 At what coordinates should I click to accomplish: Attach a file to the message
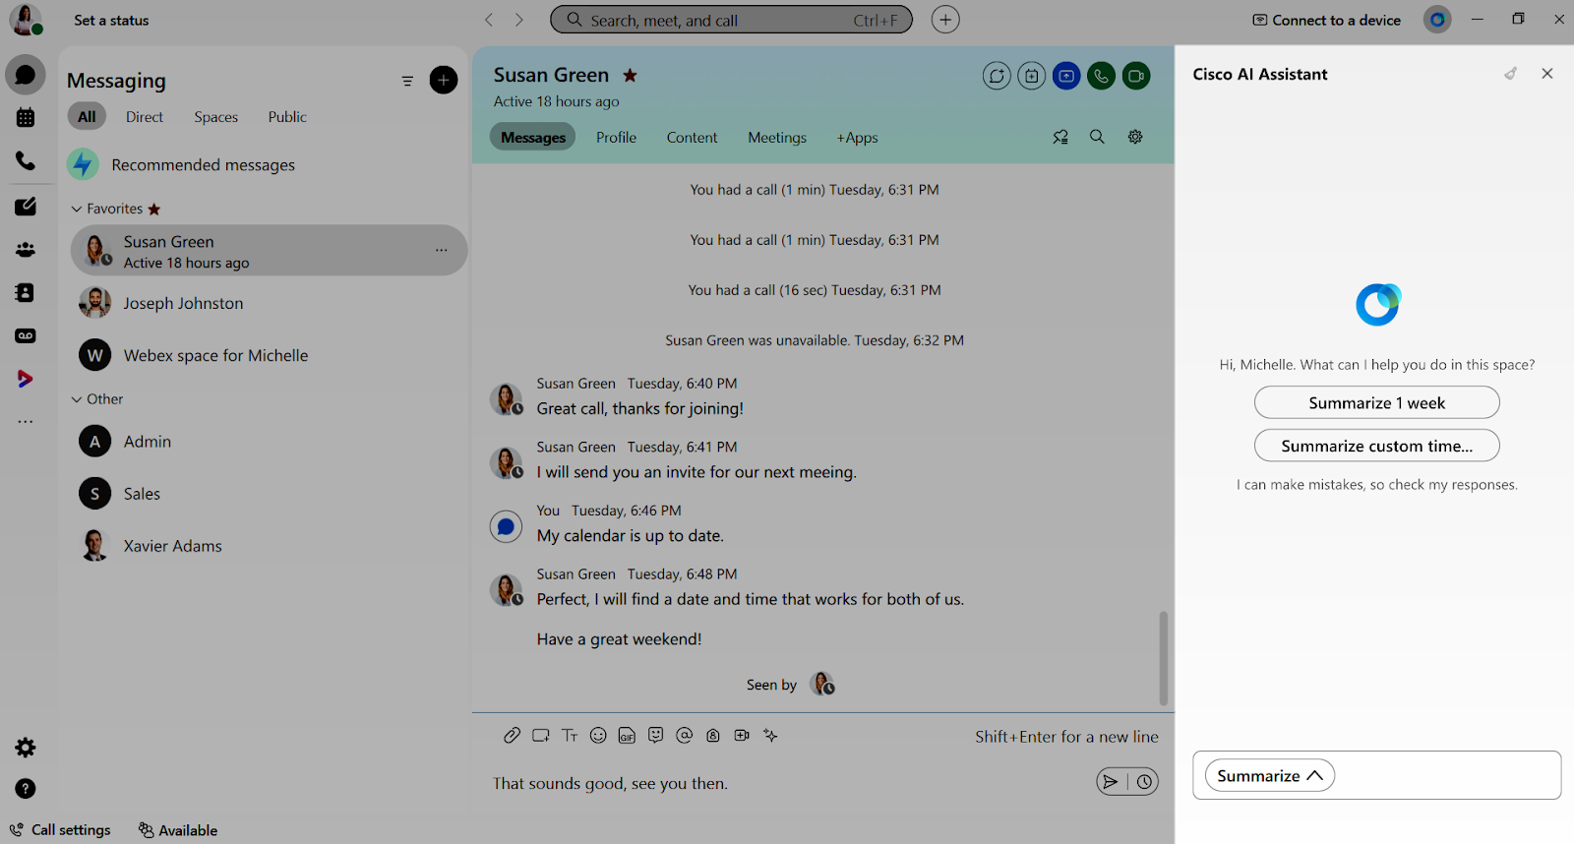[512, 736]
